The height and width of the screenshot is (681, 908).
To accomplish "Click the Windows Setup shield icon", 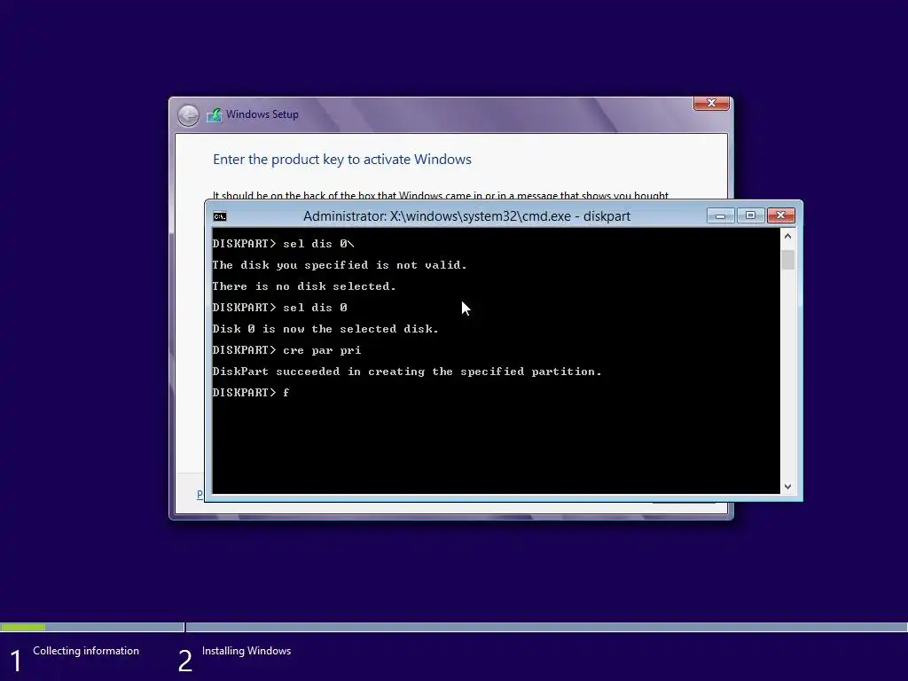I will (x=215, y=114).
